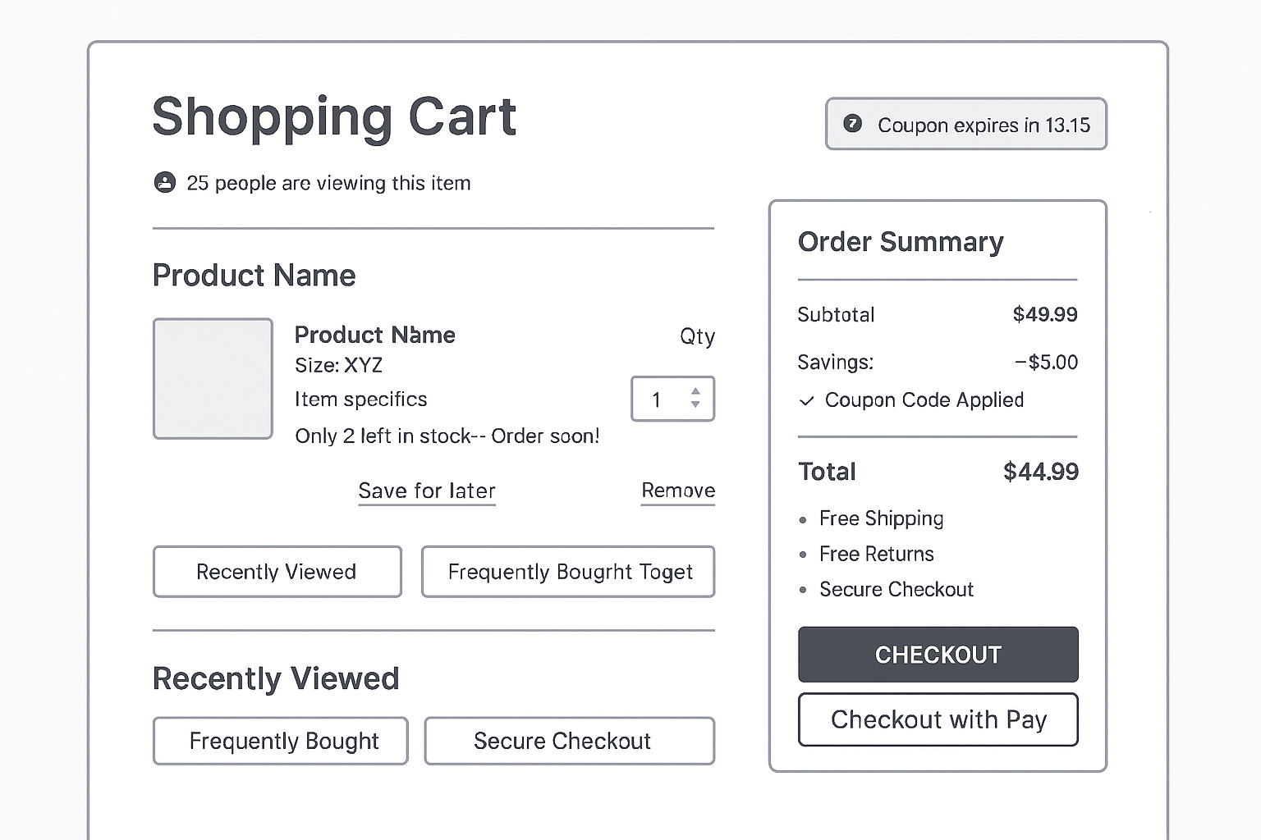This screenshot has width=1261, height=840.
Task: Click the product image thumbnail
Action: [x=213, y=378]
